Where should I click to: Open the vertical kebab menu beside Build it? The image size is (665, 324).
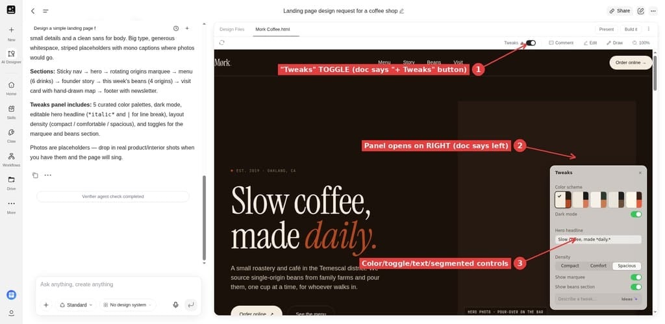coord(649,29)
